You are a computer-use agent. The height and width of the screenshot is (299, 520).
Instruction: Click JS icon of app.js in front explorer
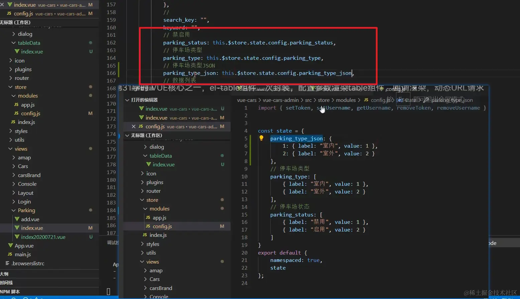click(x=148, y=217)
